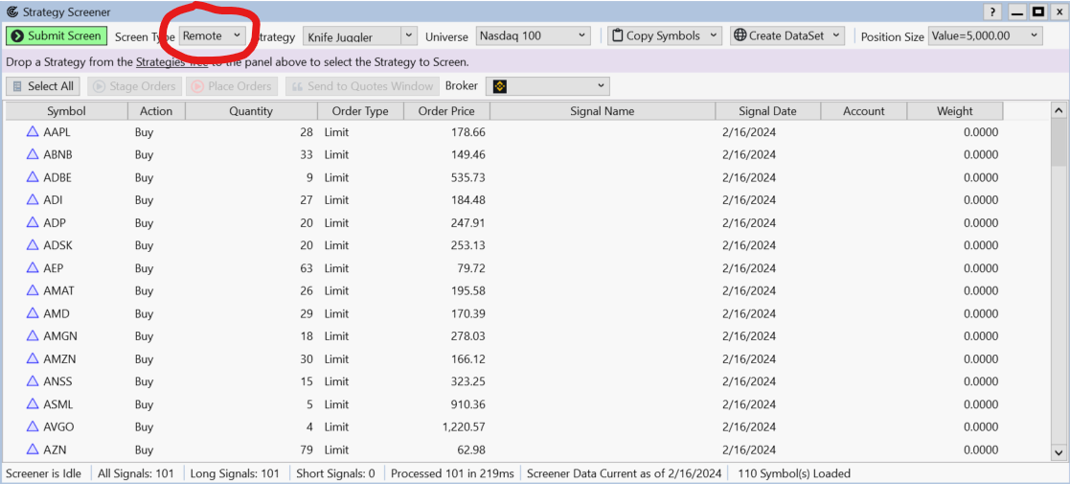Sort by the Symbol column header
This screenshot has width=1070, height=484.
(x=66, y=111)
